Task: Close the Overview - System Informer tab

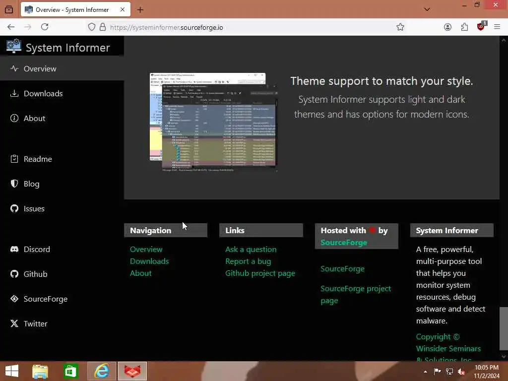Action: point(123,10)
